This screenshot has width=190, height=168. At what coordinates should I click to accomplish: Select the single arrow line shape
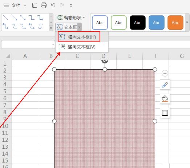click(14, 17)
